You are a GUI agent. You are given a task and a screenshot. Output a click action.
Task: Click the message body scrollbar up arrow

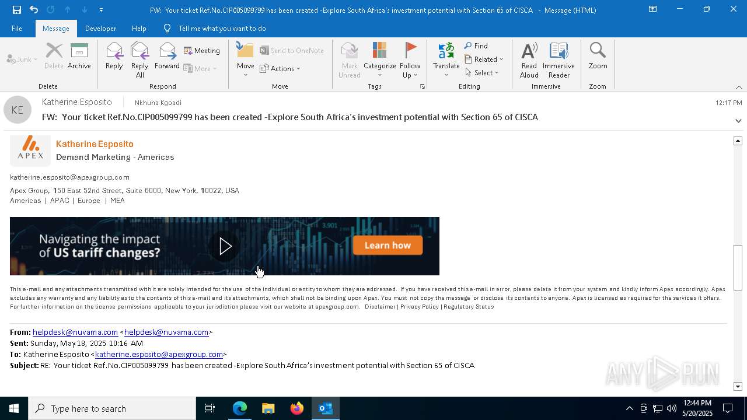738,141
